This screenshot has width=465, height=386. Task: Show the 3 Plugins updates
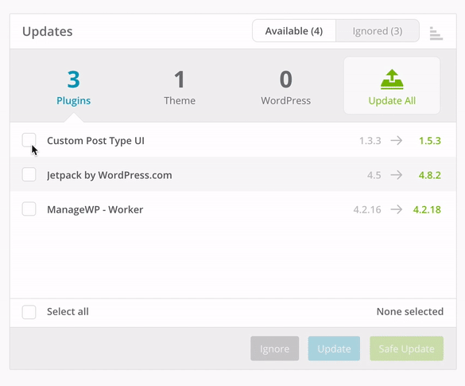[74, 88]
